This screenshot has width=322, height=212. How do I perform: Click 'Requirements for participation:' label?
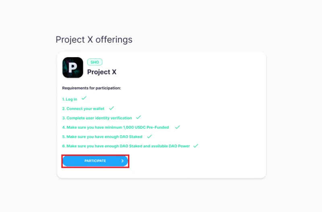(x=91, y=88)
